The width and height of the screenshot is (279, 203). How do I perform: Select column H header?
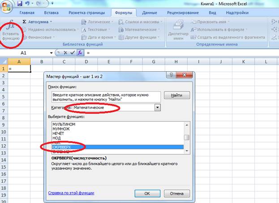(x=176, y=61)
